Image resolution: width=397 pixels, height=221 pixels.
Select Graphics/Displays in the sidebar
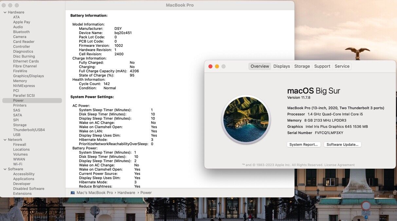pyautogui.click(x=28, y=76)
